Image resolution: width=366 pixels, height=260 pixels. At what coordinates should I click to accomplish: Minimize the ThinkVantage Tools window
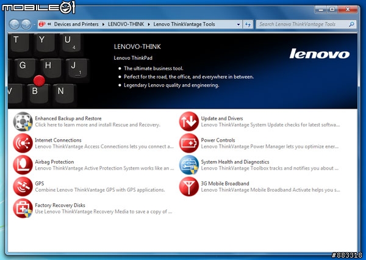pos(321,9)
